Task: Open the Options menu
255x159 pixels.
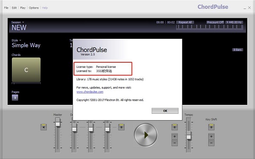Action: (x=34, y=8)
